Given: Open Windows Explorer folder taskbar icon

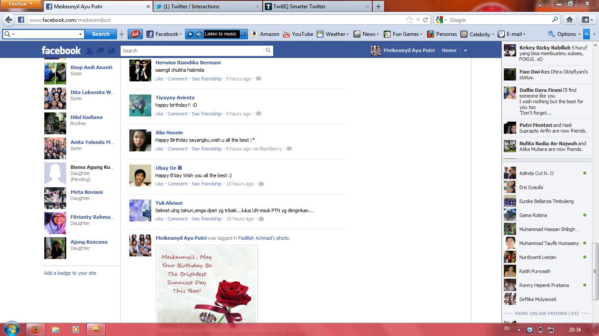Looking at the screenshot, I should pos(56,329).
